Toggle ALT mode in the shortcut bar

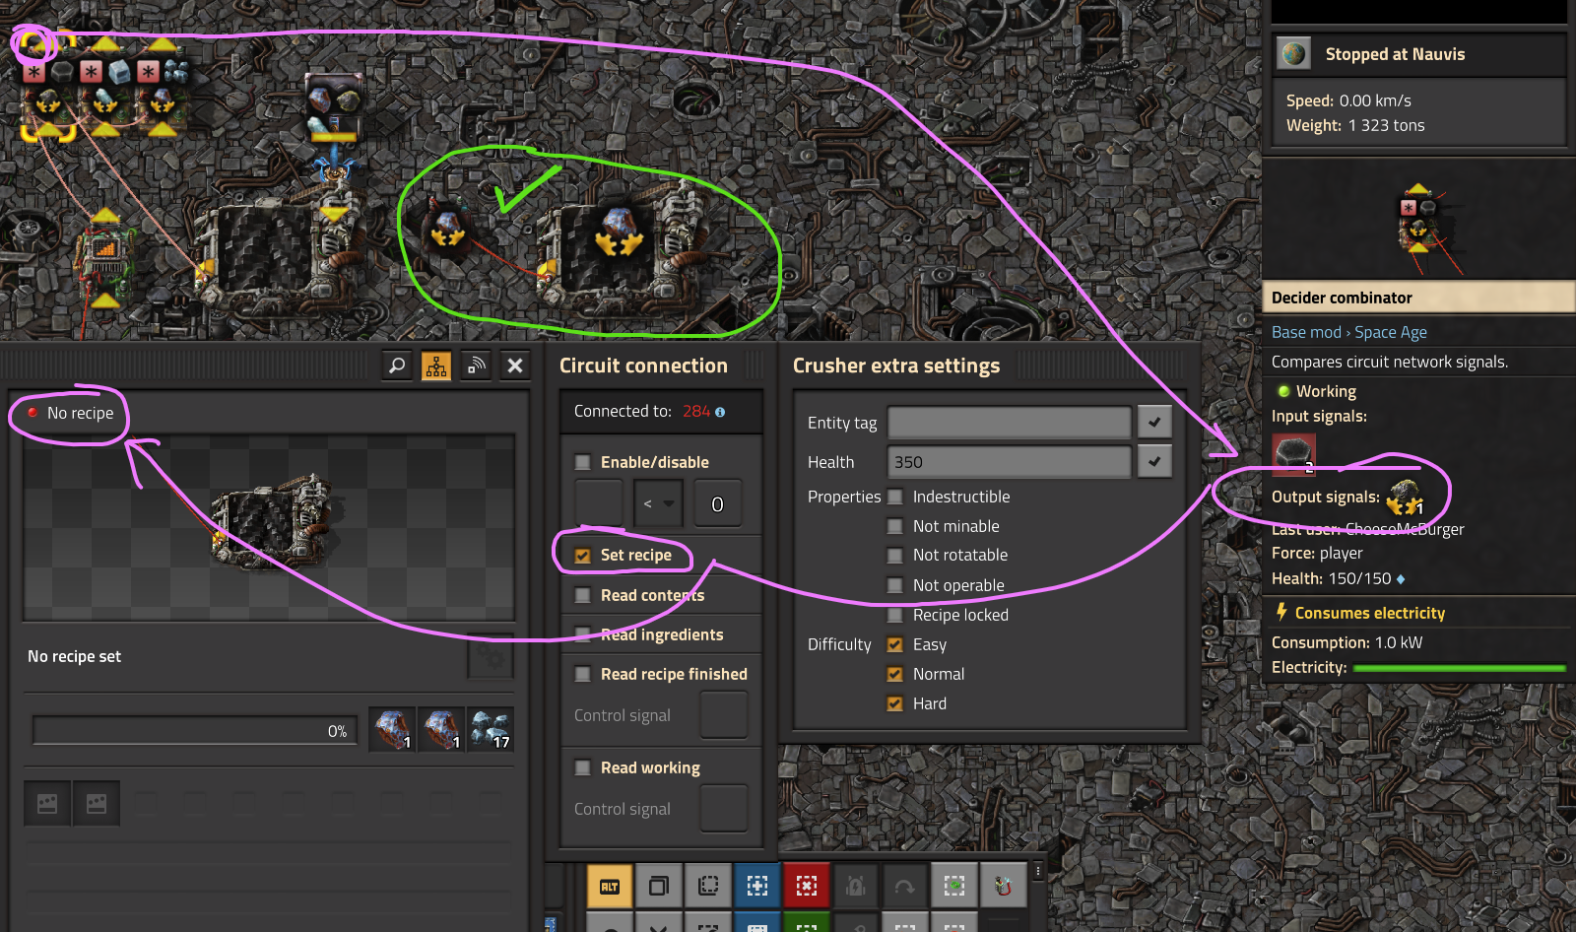(610, 886)
